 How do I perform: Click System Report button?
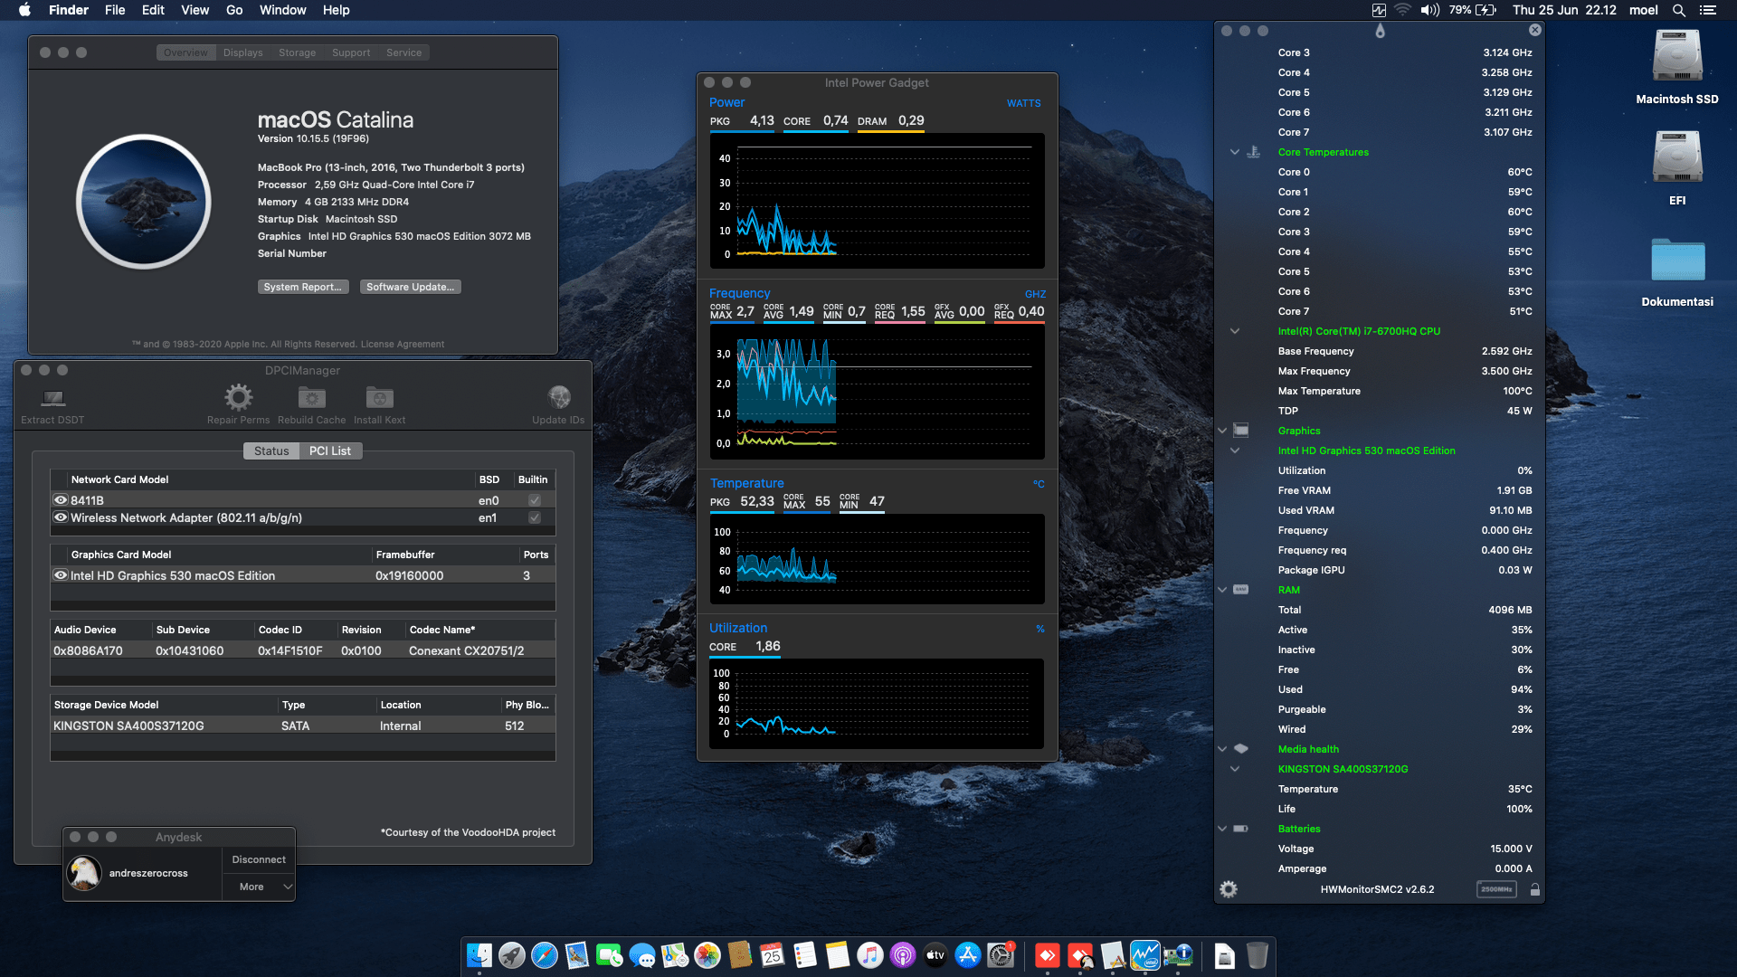point(303,287)
